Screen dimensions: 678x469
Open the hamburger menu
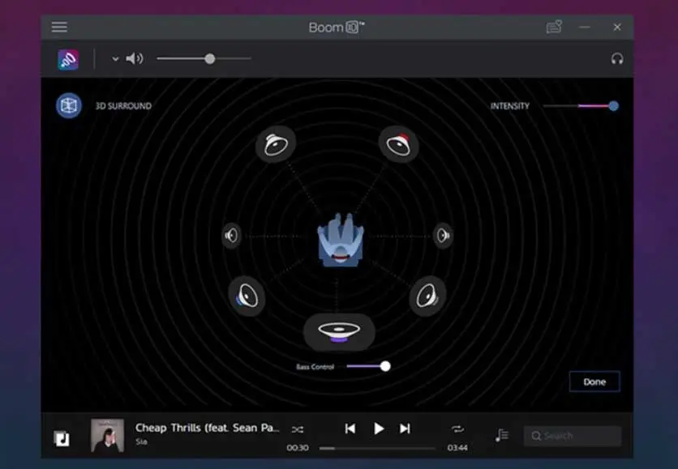pos(59,27)
